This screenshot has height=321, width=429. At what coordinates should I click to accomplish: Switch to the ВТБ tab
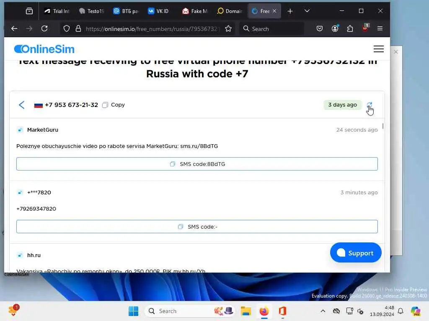pos(127,11)
